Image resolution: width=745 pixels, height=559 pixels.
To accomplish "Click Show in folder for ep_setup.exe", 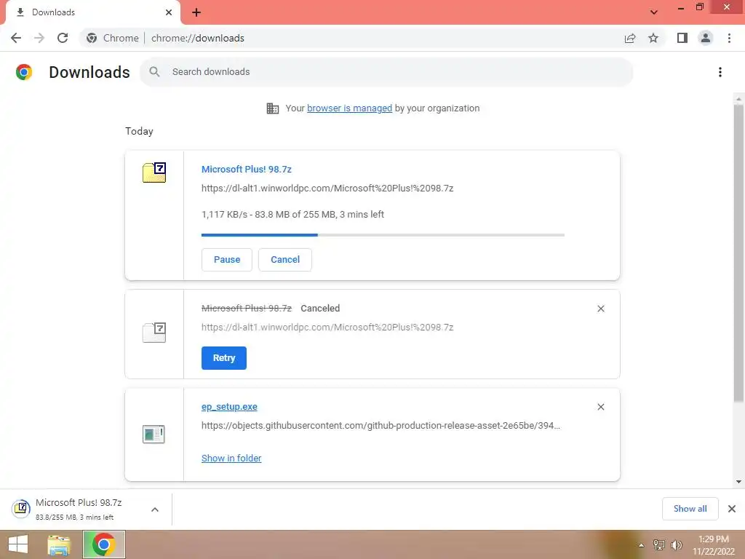I will click(231, 459).
